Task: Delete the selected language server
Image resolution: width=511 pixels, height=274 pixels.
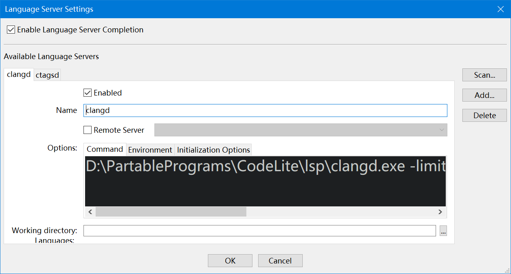Action: [x=484, y=115]
